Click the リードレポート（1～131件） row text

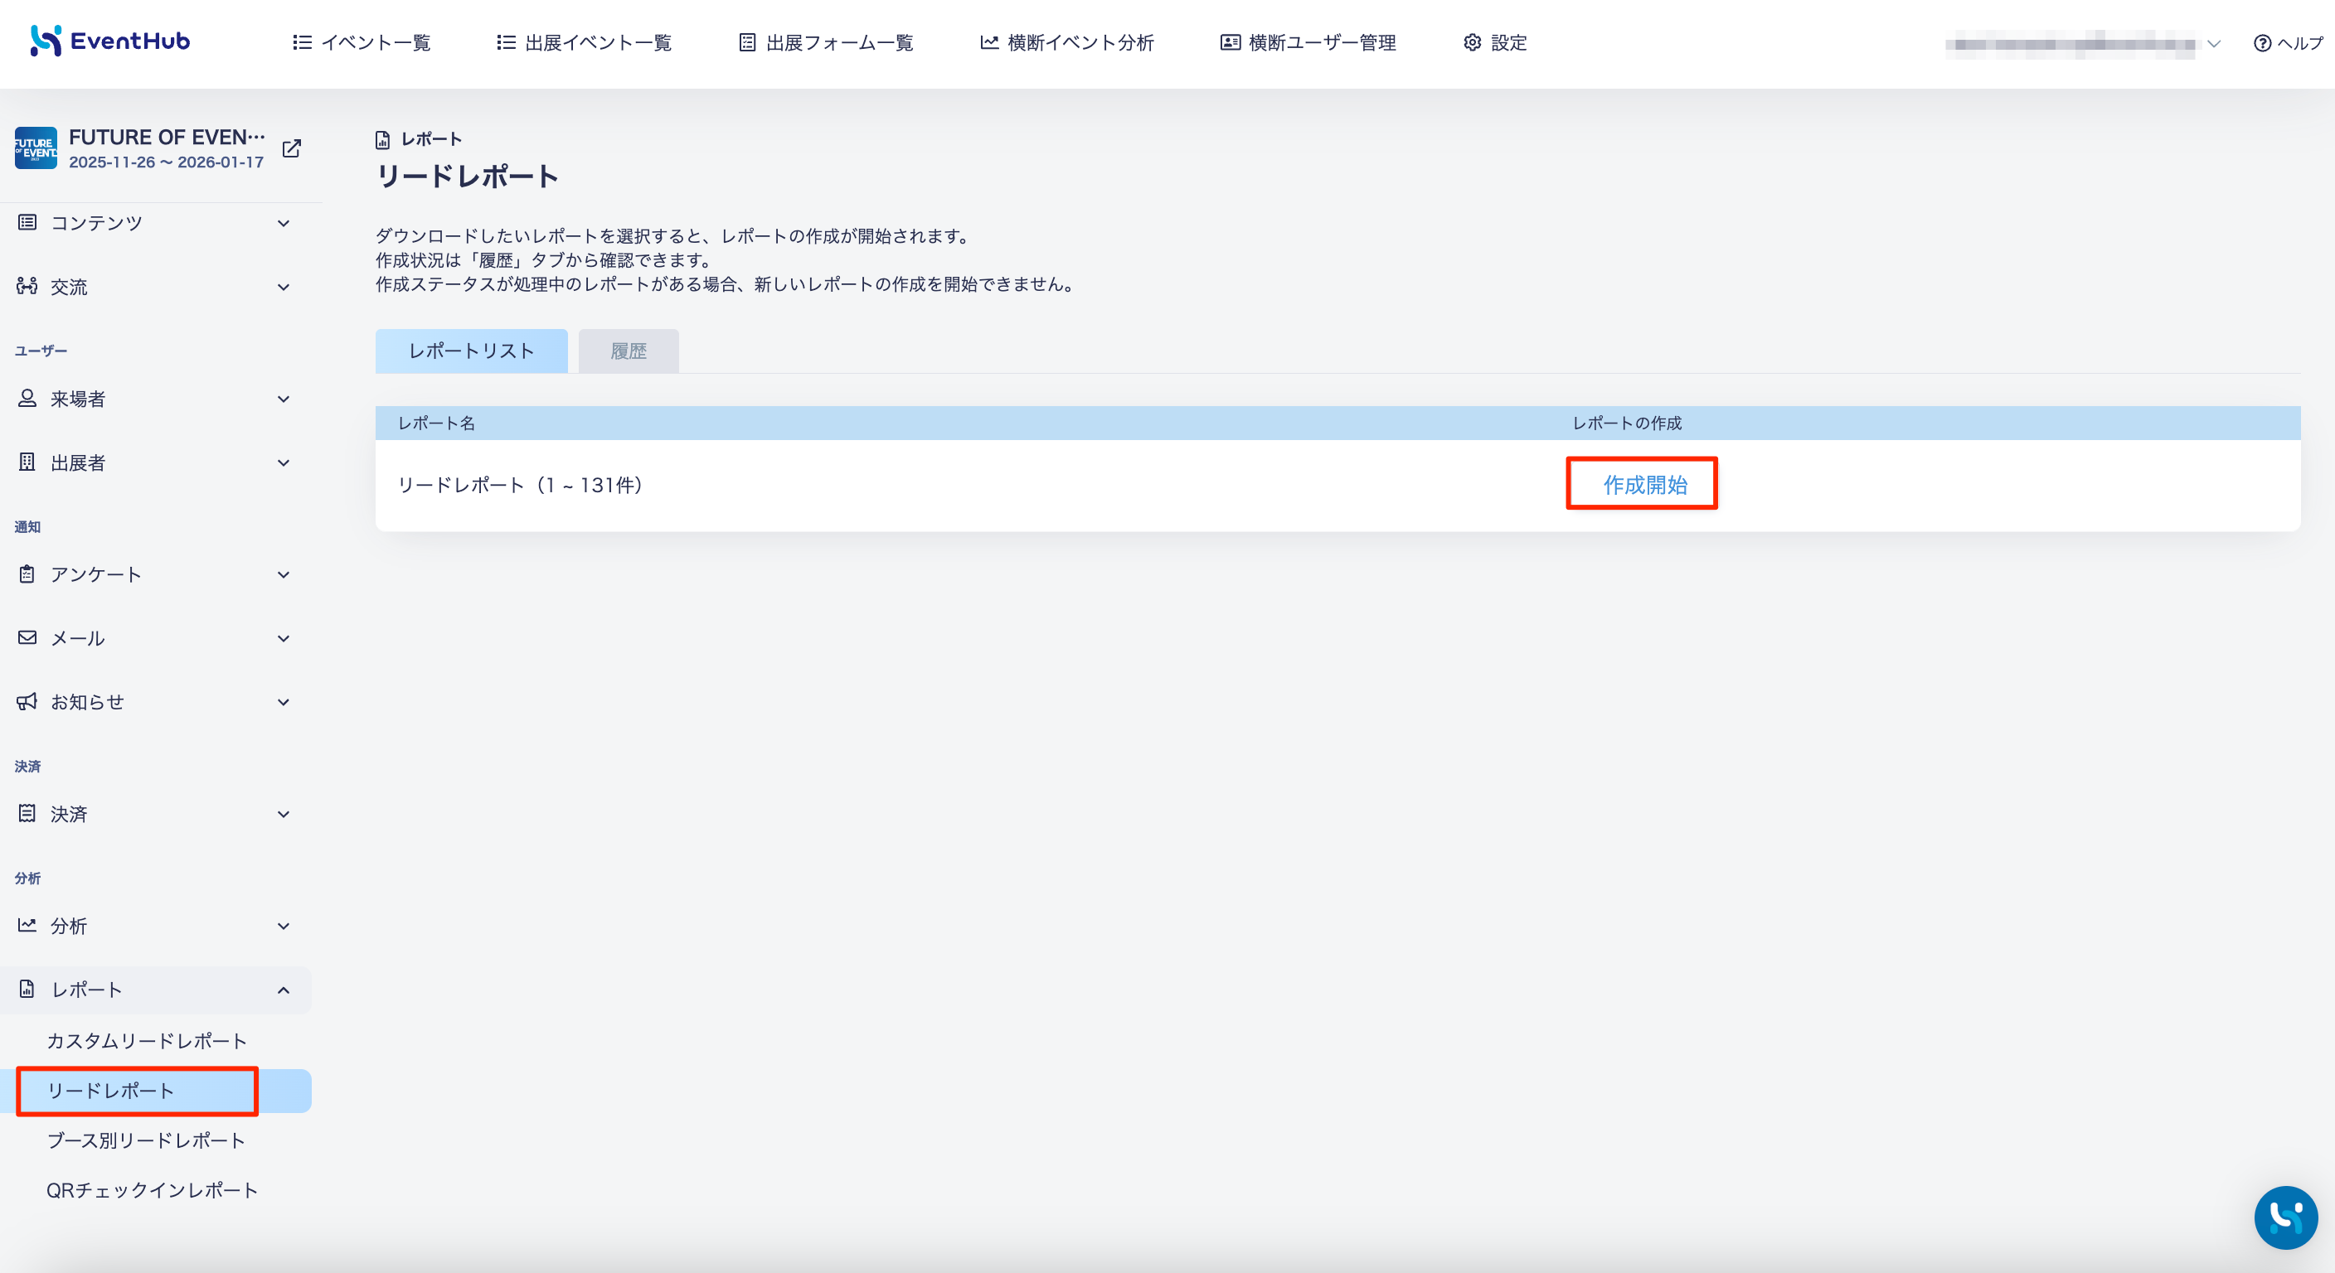click(x=520, y=485)
